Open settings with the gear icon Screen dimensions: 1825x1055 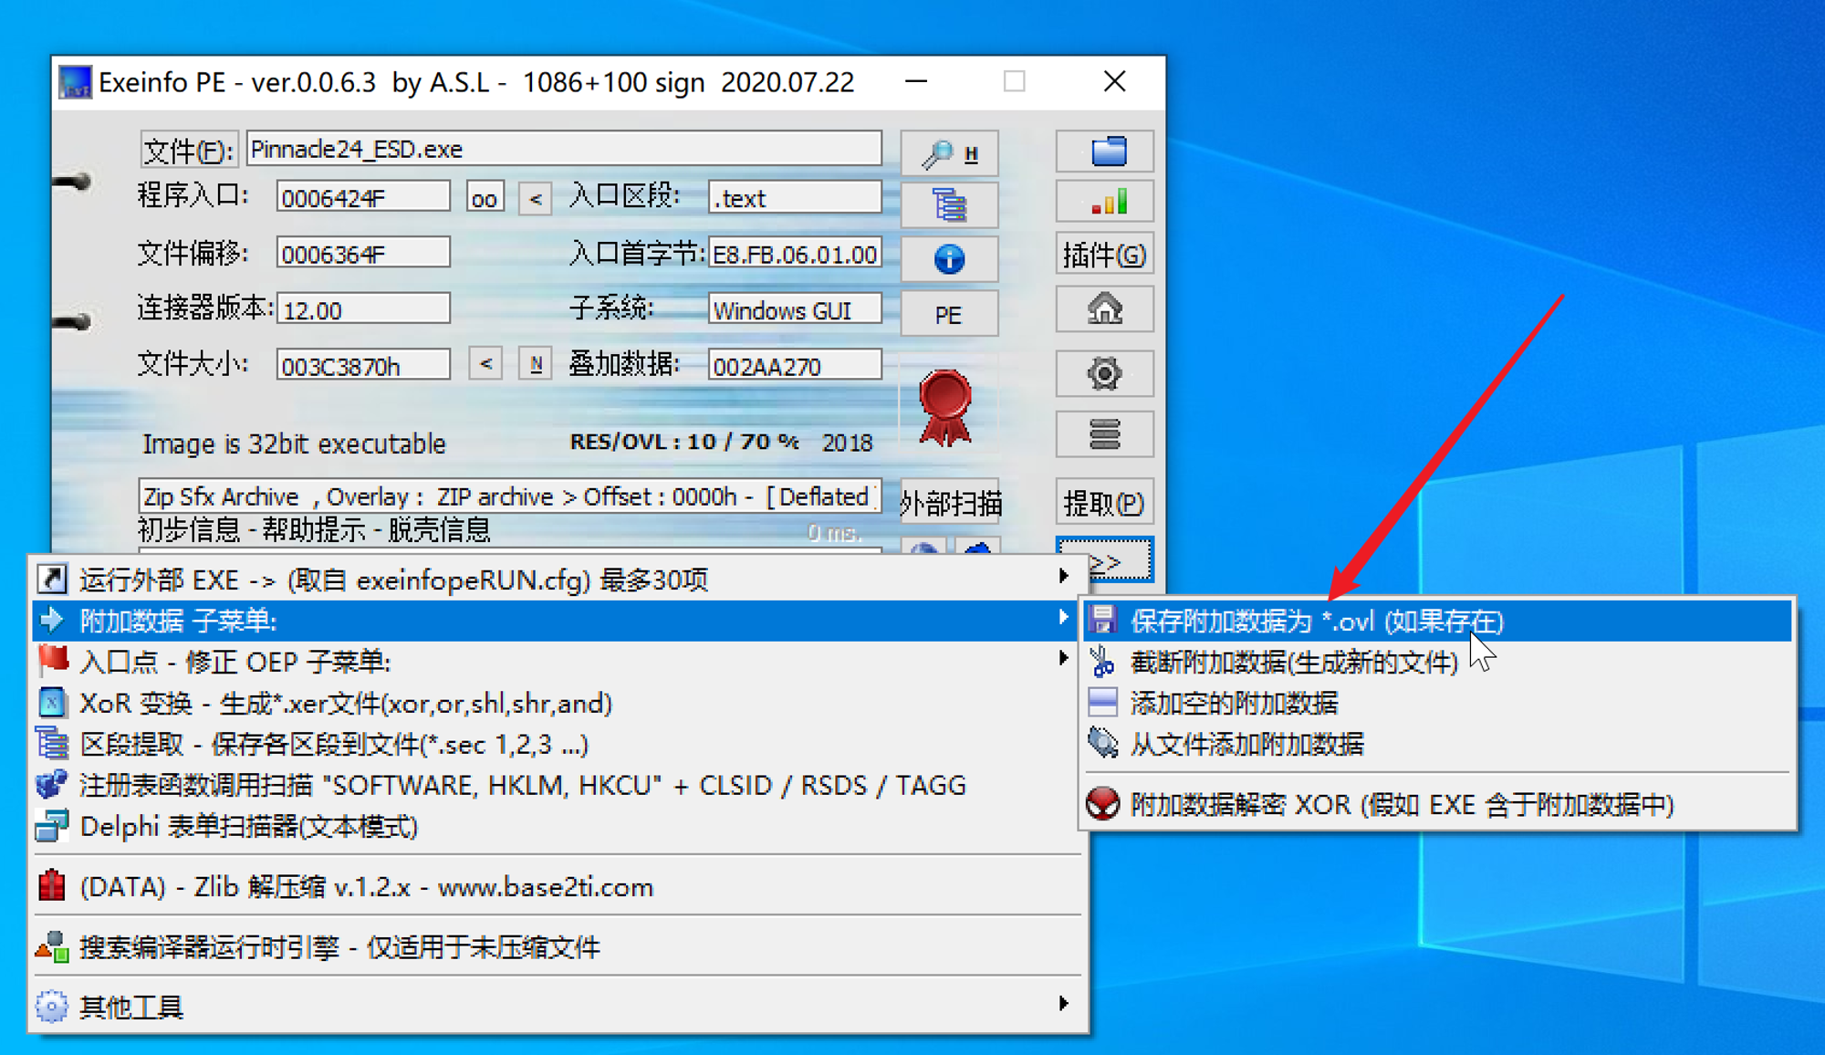pyautogui.click(x=1105, y=373)
